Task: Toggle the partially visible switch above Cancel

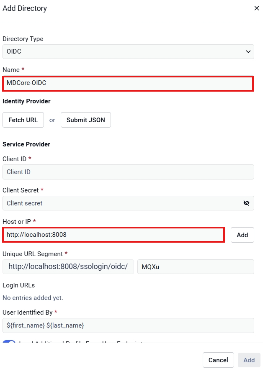Action: coord(9,341)
